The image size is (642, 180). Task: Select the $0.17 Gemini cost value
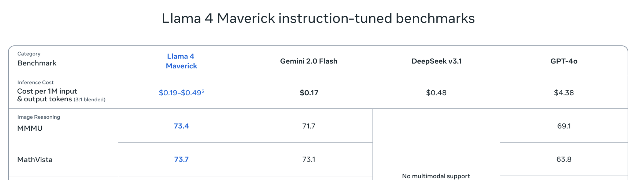[309, 93]
